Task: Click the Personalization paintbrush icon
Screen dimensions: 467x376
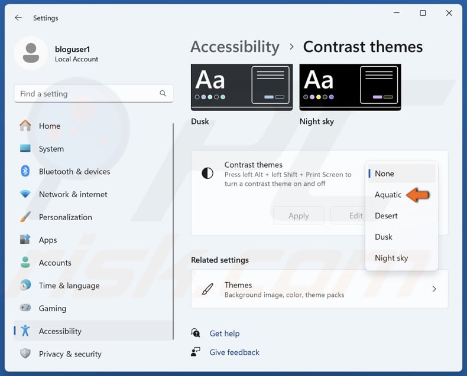Action: (25, 217)
